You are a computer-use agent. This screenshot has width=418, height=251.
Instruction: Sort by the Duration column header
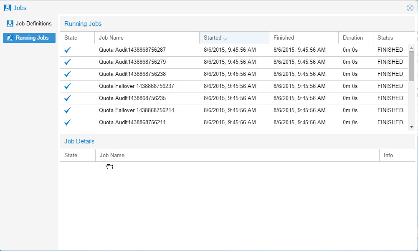[x=356, y=38]
